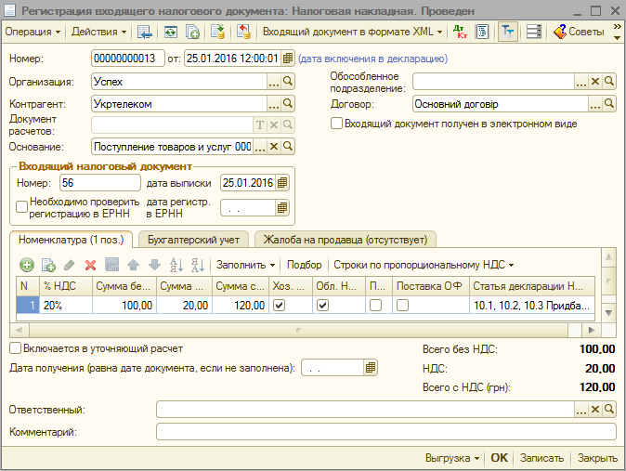Click into the Комментарий text field
The height and width of the screenshot is (471, 626).
385,432
